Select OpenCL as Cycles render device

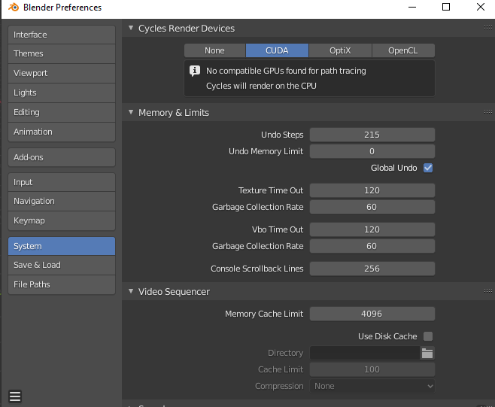(403, 50)
